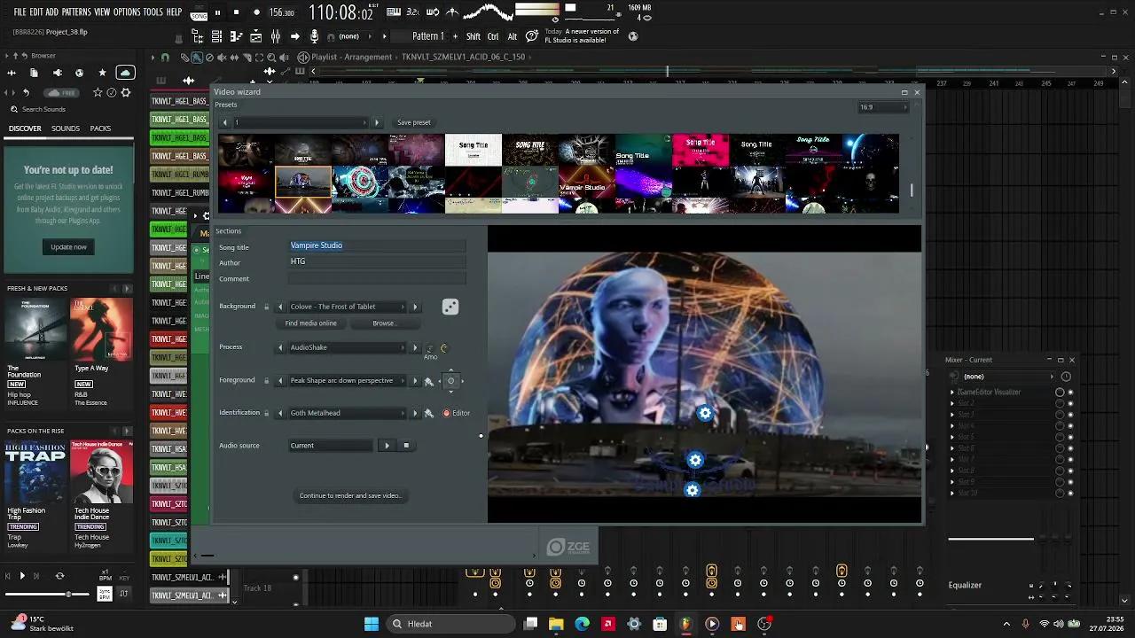Open File Explorer from the taskbar
This screenshot has height=638, width=1135.
pos(556,624)
